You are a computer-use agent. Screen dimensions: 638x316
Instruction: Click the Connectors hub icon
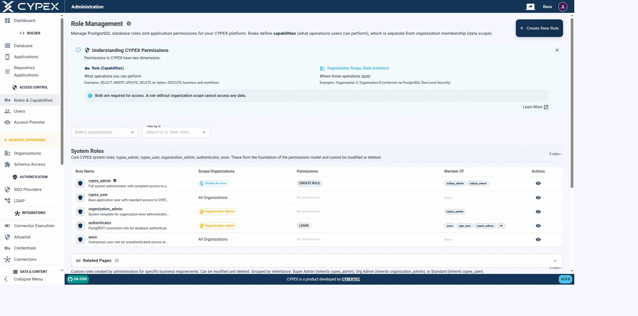7,259
